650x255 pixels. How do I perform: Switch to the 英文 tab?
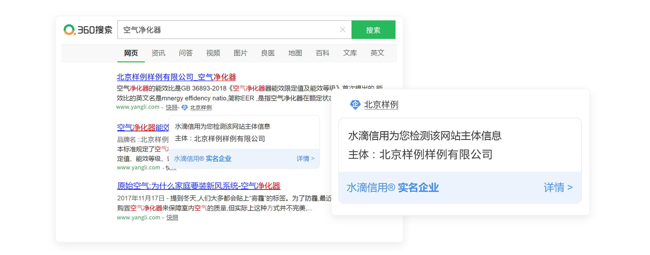coord(377,53)
